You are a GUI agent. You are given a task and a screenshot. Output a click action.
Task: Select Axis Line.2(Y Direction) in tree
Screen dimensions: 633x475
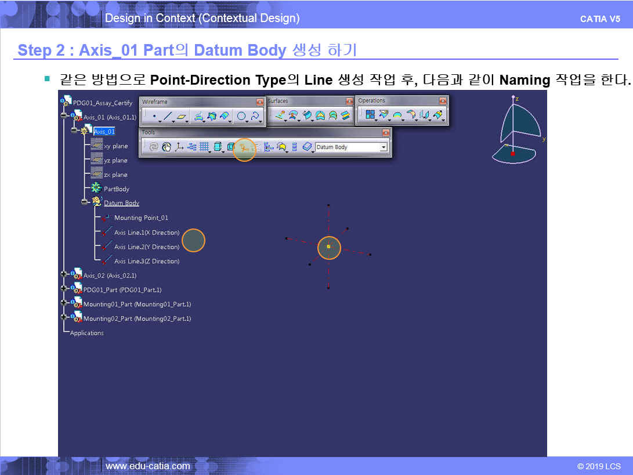[146, 247]
